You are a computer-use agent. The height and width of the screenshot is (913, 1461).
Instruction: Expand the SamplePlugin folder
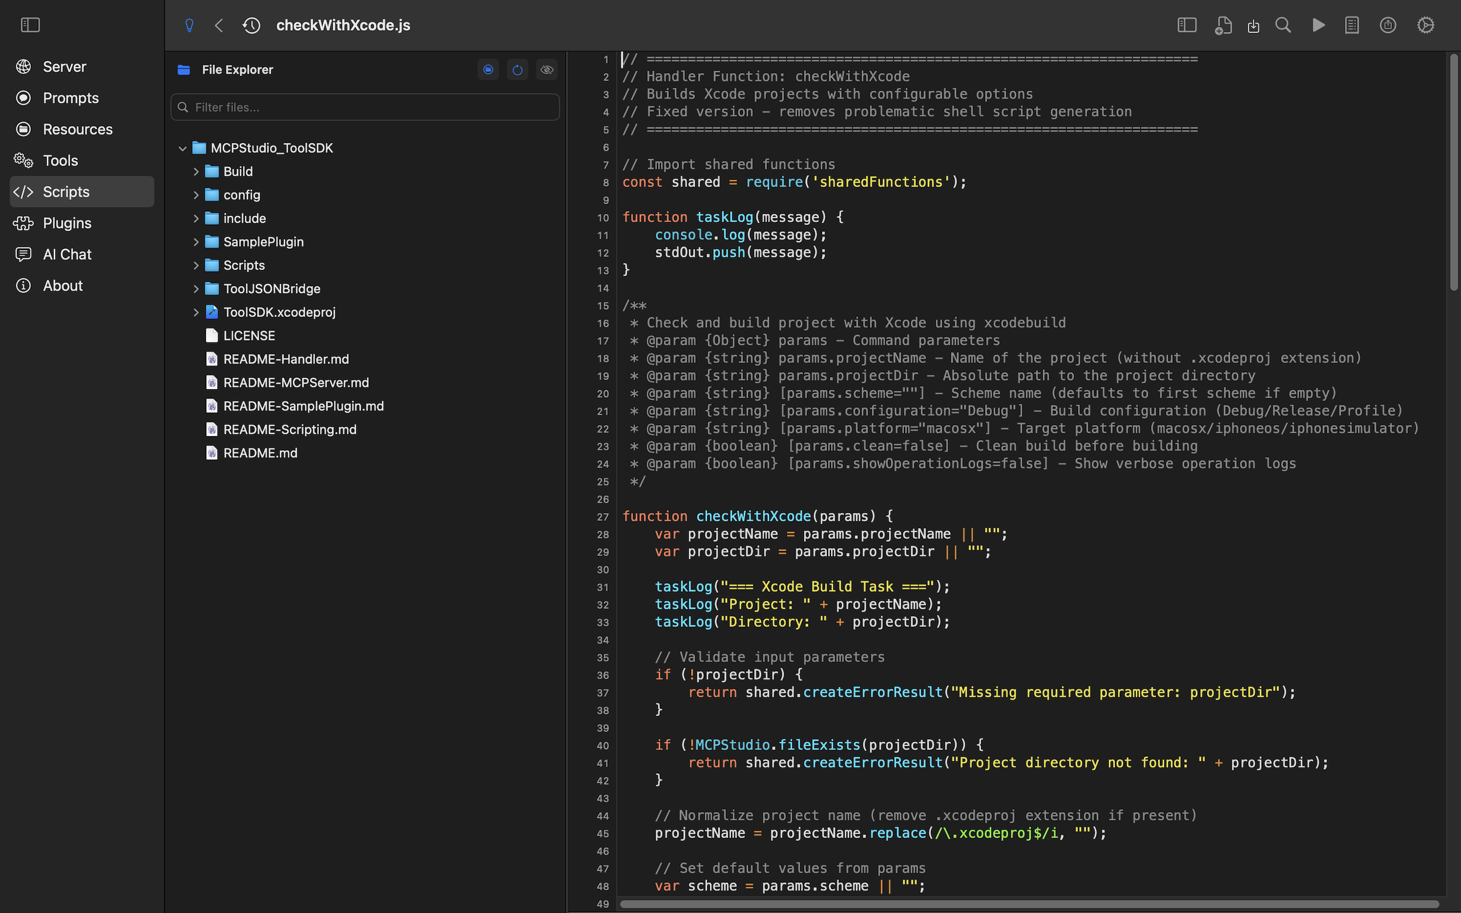(196, 242)
